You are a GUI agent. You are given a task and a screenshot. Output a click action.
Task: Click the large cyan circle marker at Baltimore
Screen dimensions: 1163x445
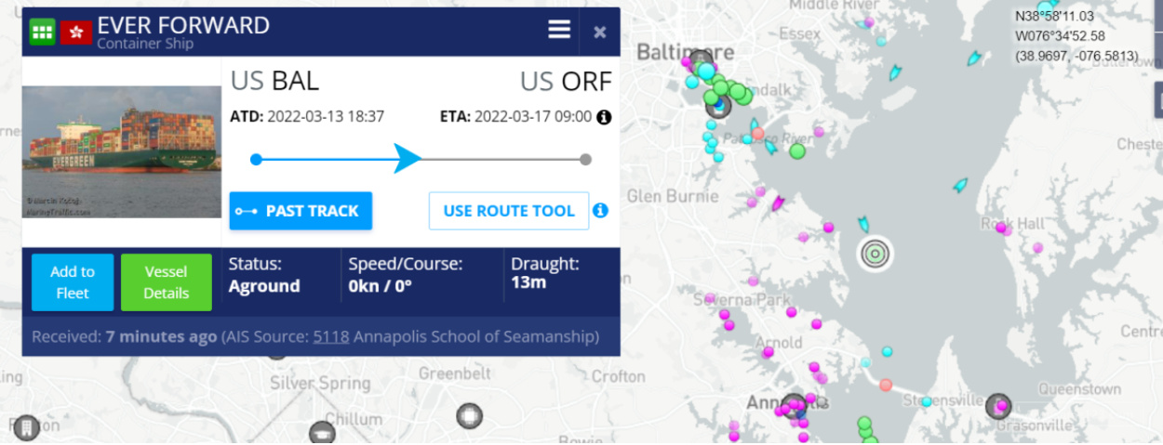pos(706,71)
